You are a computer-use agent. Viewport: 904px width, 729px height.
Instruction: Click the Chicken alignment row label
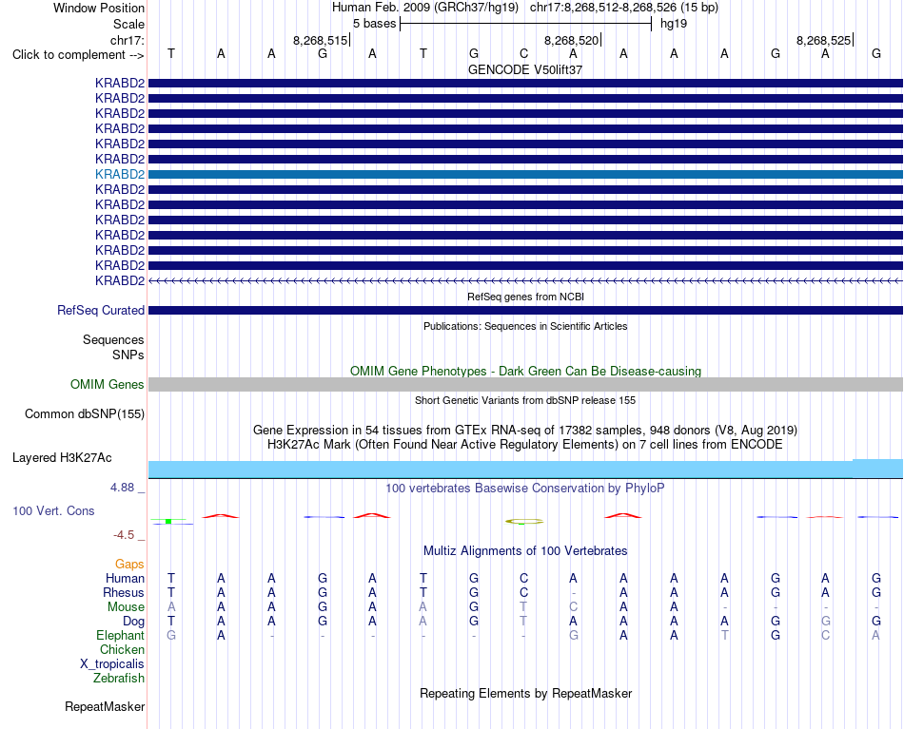pos(122,649)
